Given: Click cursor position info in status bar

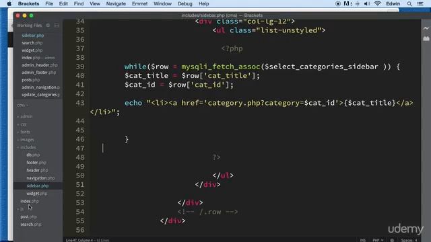Looking at the screenshot, I should 88,240.
